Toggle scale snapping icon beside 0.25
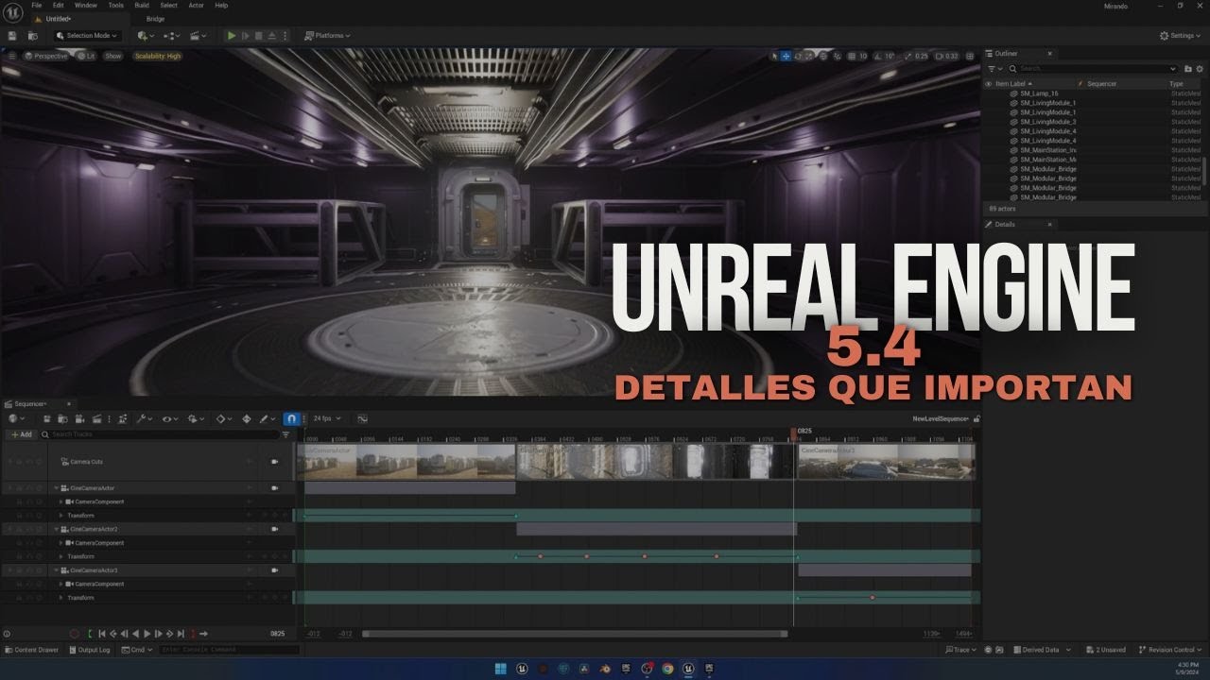 [x=908, y=57]
